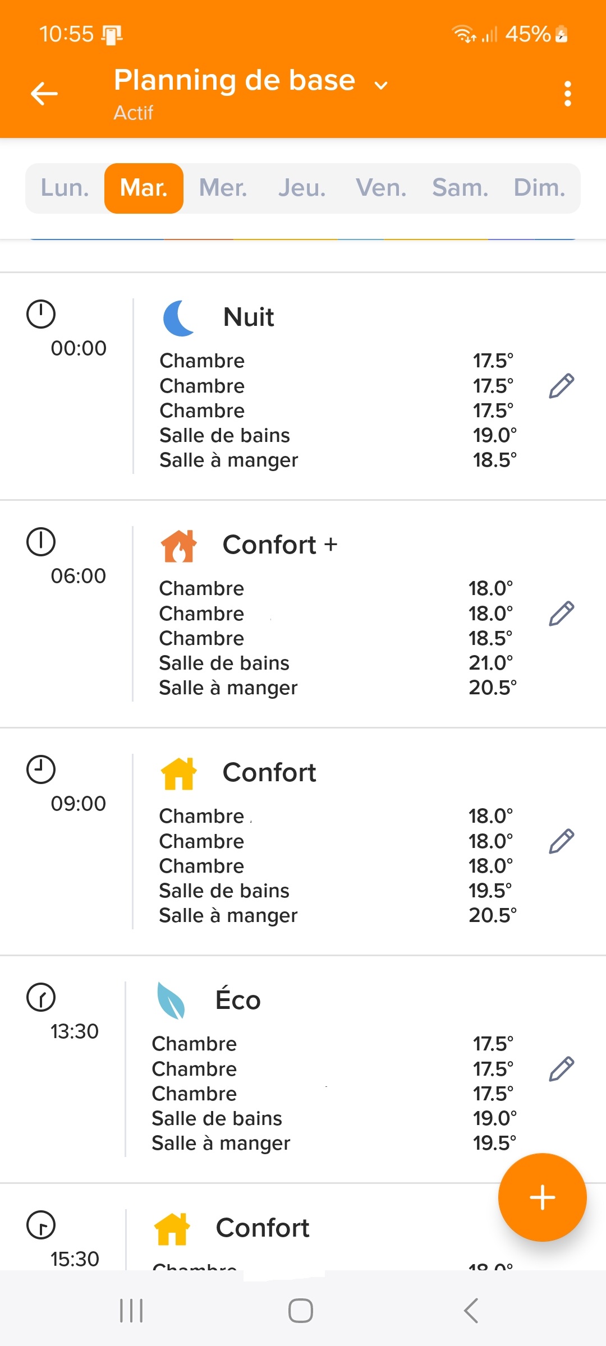The image size is (606, 1346).
Task: Switch to the Lun. day tab
Action: coord(65,188)
